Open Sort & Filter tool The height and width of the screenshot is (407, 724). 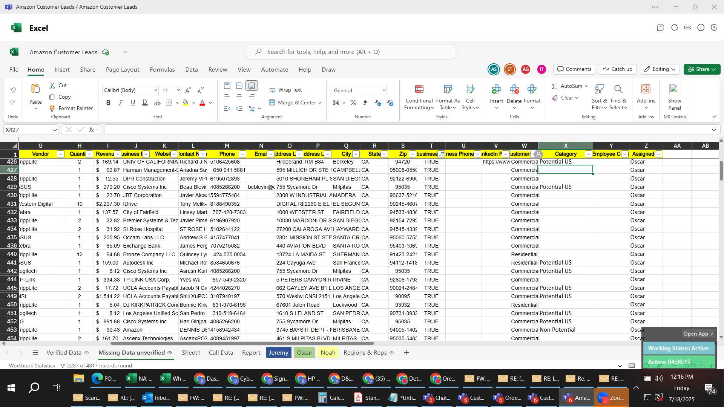pyautogui.click(x=599, y=89)
